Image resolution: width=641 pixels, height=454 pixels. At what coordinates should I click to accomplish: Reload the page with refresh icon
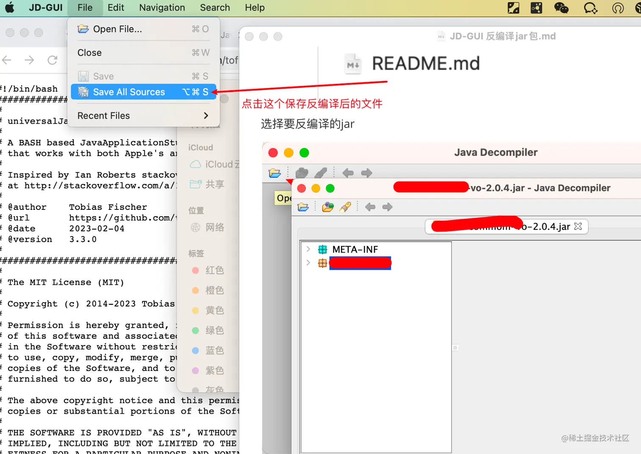pyautogui.click(x=53, y=60)
